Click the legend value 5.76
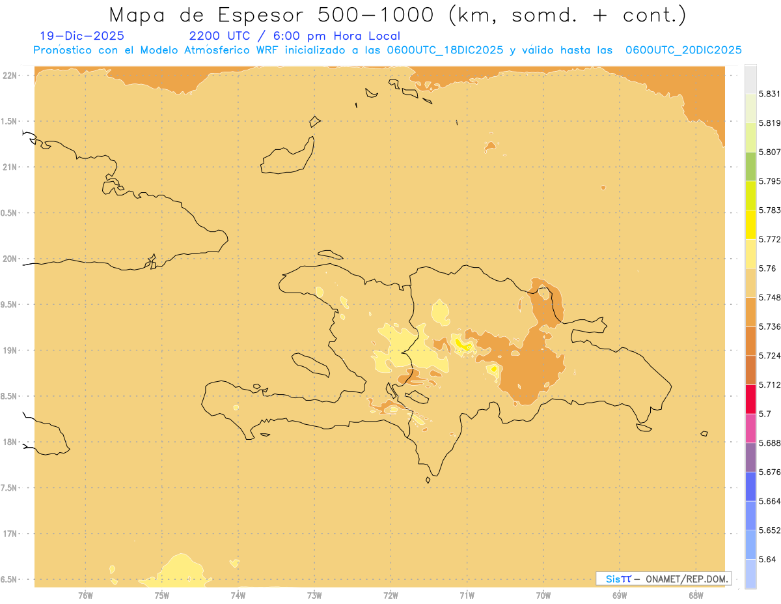 point(767,268)
